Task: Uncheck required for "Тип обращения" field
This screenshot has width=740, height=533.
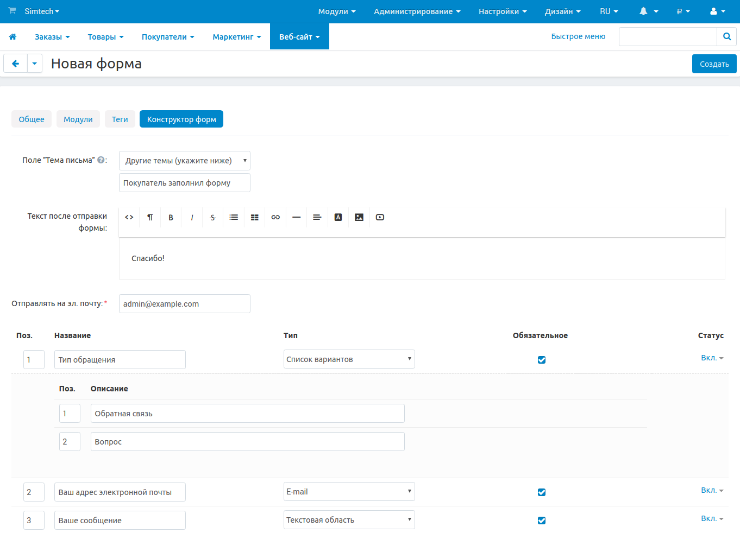Action: (x=542, y=360)
